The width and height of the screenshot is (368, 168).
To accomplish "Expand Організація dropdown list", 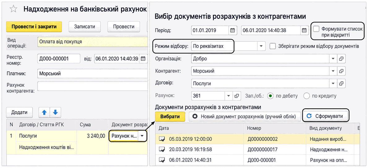I will [x=333, y=59].
